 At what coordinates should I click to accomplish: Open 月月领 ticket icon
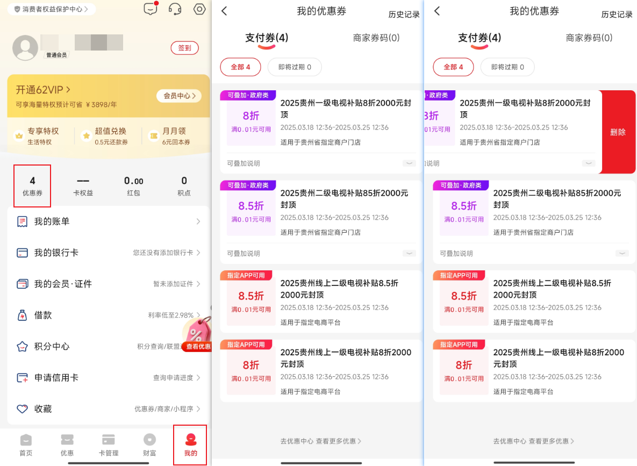(154, 135)
